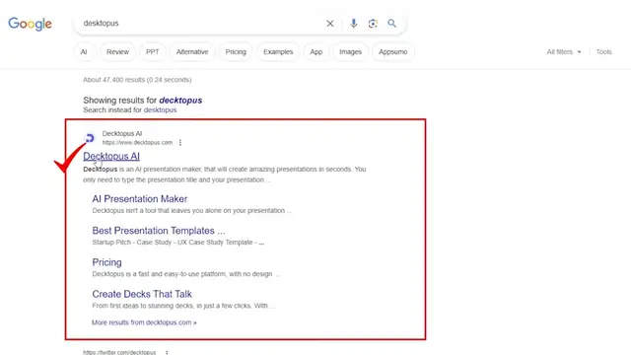
Task: Open three-dot menu beside twitter.com/decktopus
Action: [x=167, y=352]
